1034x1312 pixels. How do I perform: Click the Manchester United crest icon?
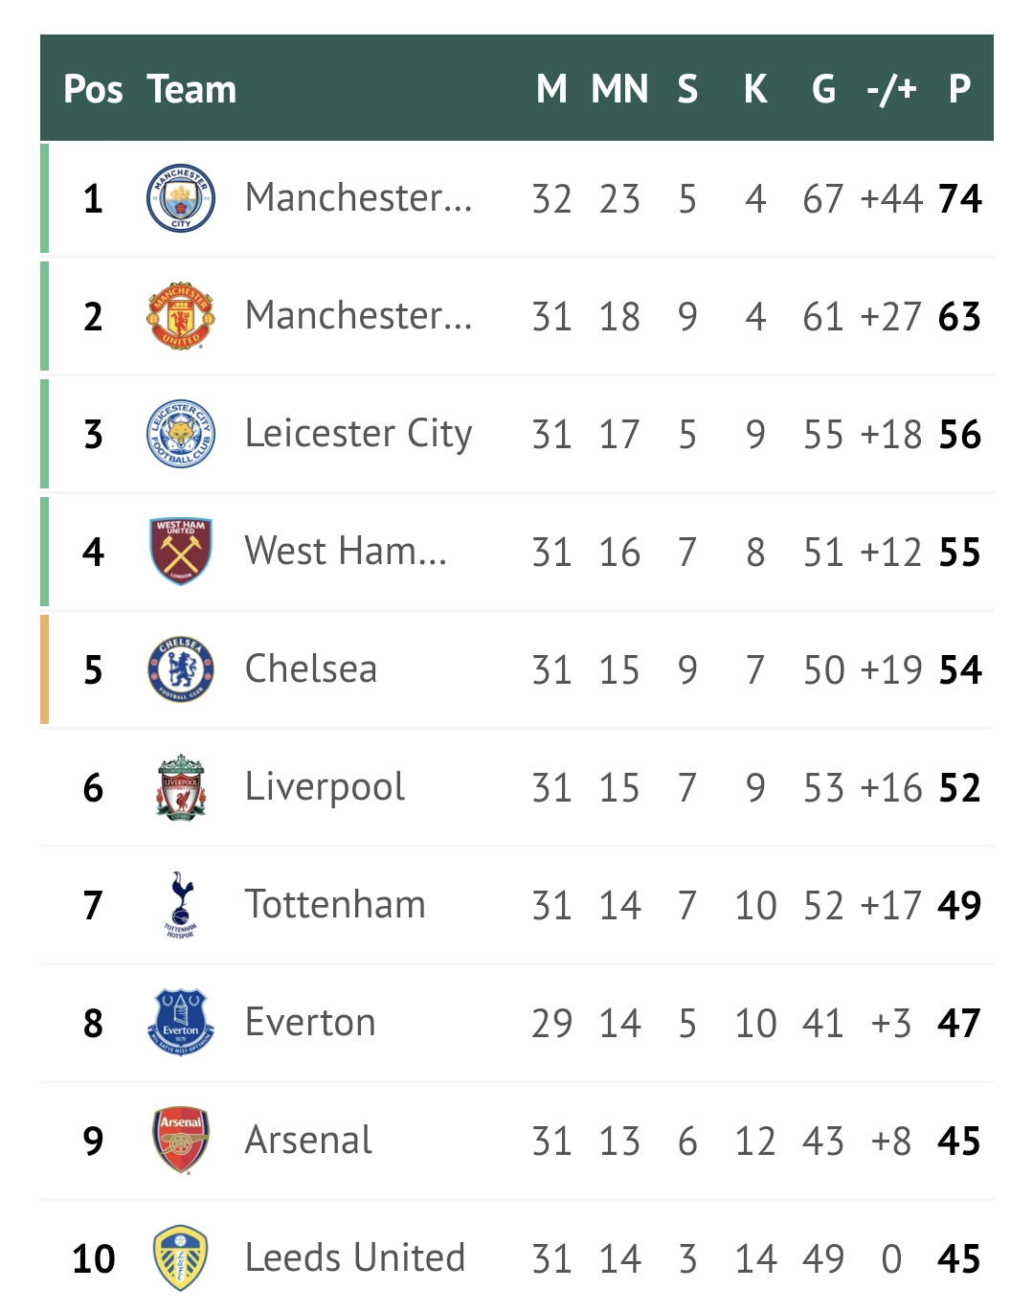[181, 316]
